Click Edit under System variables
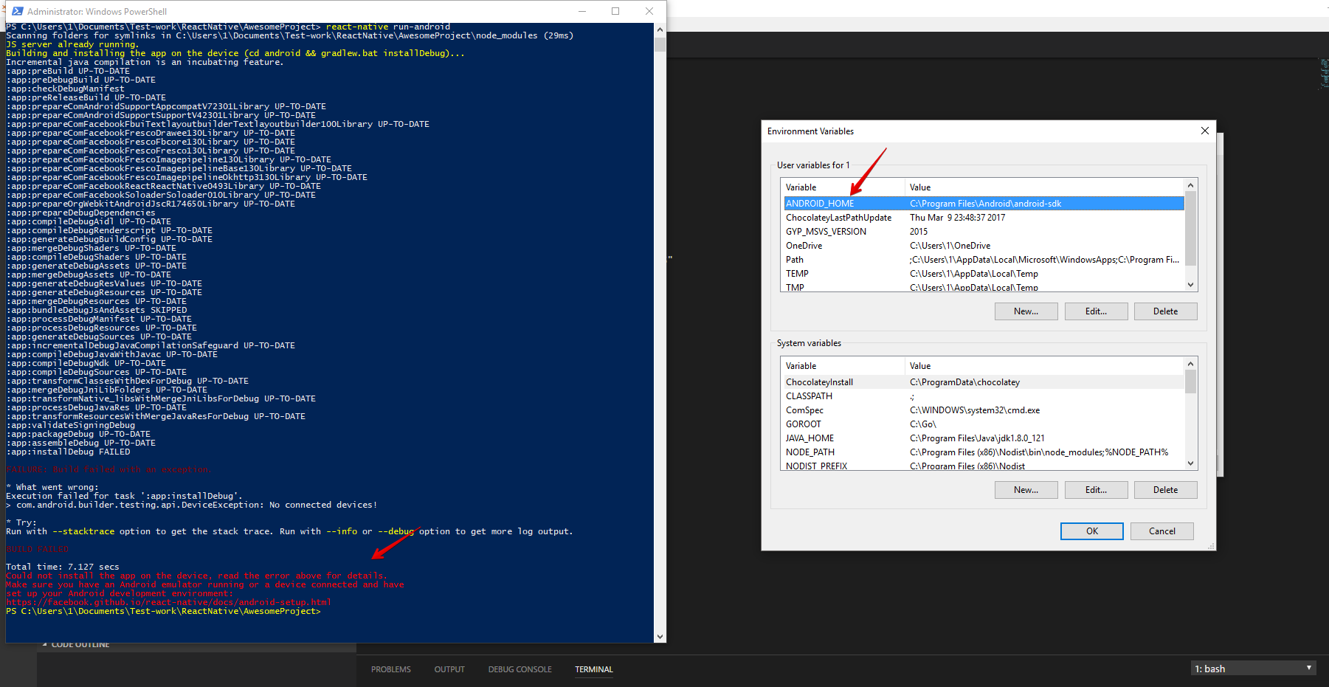 coord(1096,490)
